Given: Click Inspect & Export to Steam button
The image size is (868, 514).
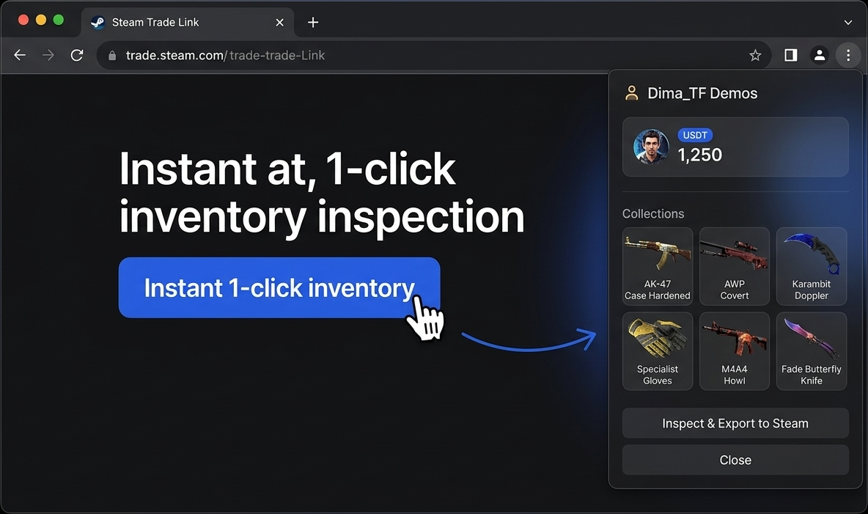Looking at the screenshot, I should coord(735,423).
